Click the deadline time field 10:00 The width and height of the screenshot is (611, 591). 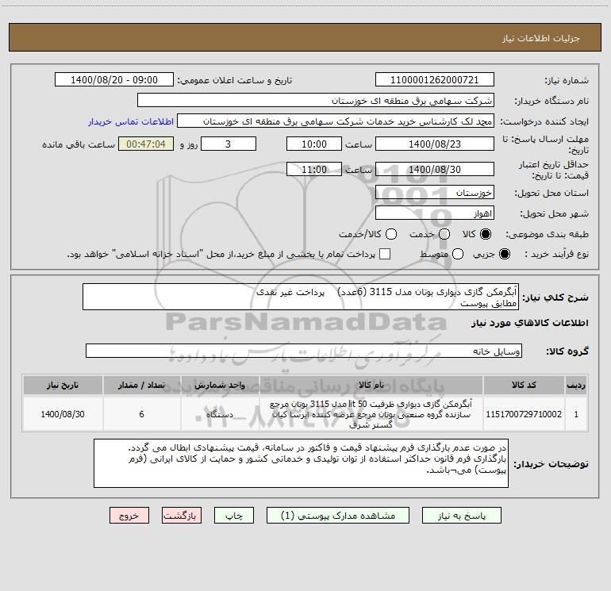click(x=314, y=144)
